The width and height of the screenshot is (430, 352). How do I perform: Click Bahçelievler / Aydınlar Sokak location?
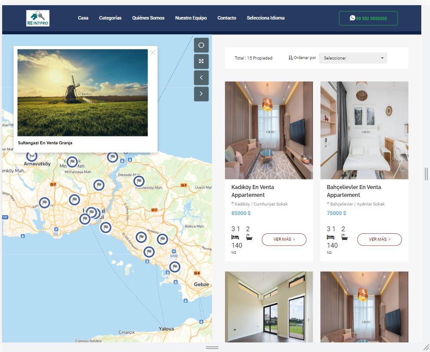(357, 204)
